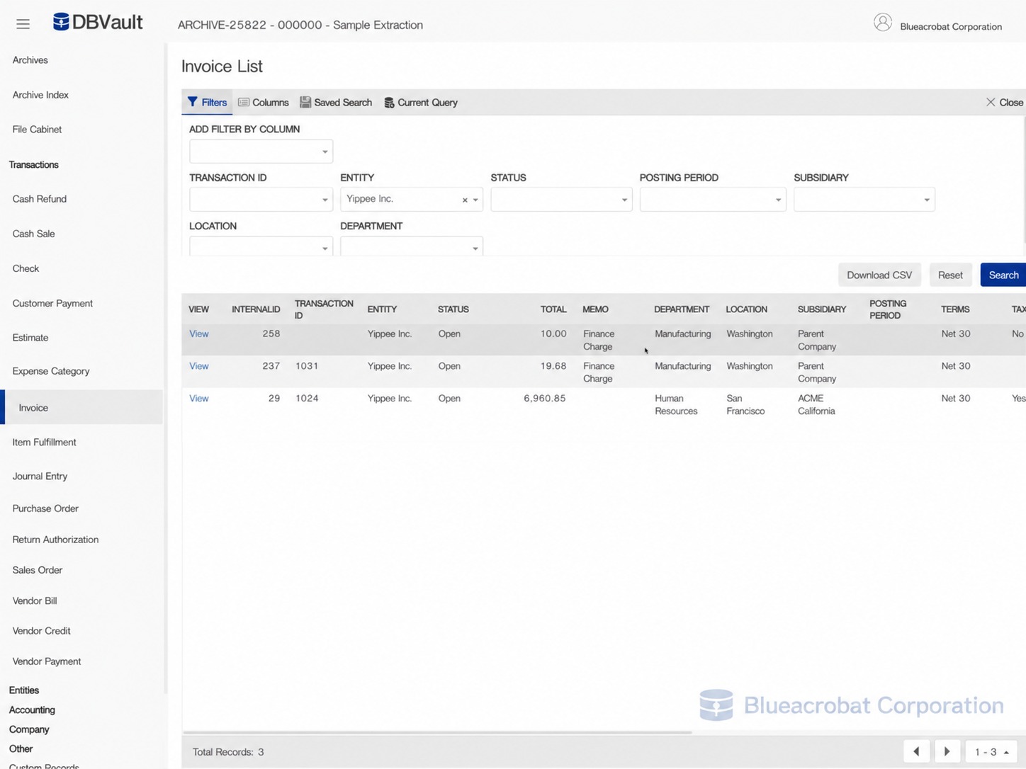The width and height of the screenshot is (1026, 769).
Task: Open the Columns tab
Action: [x=264, y=102]
